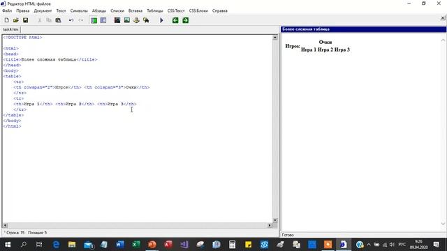Screen dimensions: 447x251
Task: Launch Microsoft Edge from taskbar
Action: [56, 245]
